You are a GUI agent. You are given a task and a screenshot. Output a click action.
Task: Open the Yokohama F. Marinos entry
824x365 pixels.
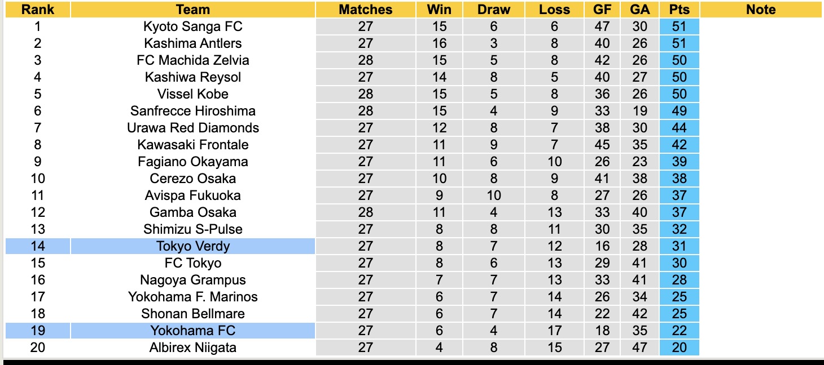tap(192, 297)
